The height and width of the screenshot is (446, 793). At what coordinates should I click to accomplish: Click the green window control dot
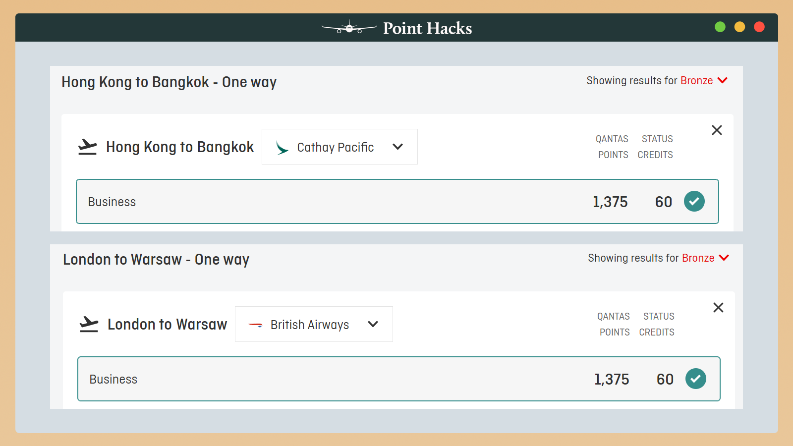(x=720, y=27)
